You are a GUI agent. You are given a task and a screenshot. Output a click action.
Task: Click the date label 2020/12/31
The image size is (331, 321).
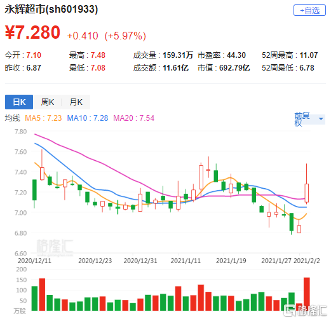click(140, 261)
